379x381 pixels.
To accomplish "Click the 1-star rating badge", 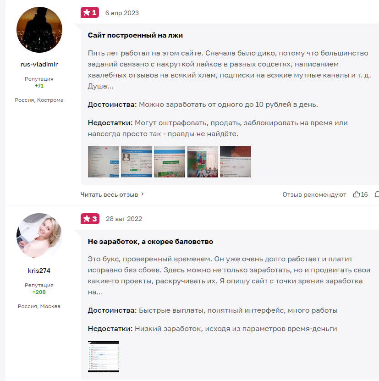I will point(90,12).
